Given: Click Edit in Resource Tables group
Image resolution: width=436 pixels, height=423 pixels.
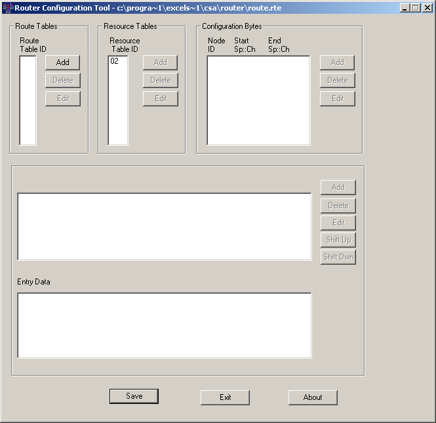Looking at the screenshot, I should (x=160, y=99).
